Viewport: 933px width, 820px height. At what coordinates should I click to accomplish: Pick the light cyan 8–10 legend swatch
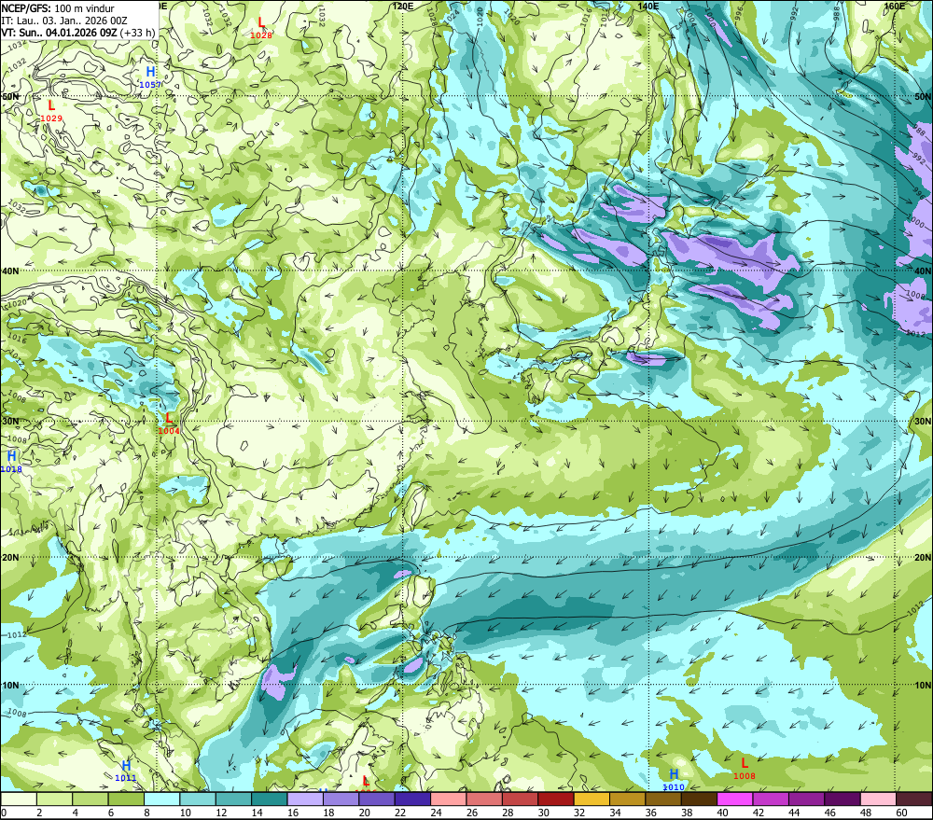[161, 799]
